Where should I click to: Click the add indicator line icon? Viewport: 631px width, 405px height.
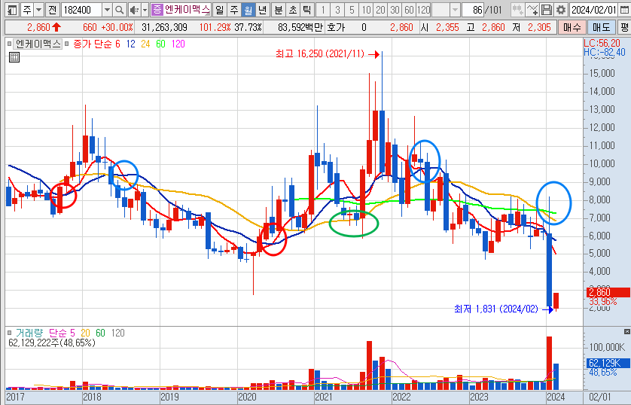(x=532, y=10)
